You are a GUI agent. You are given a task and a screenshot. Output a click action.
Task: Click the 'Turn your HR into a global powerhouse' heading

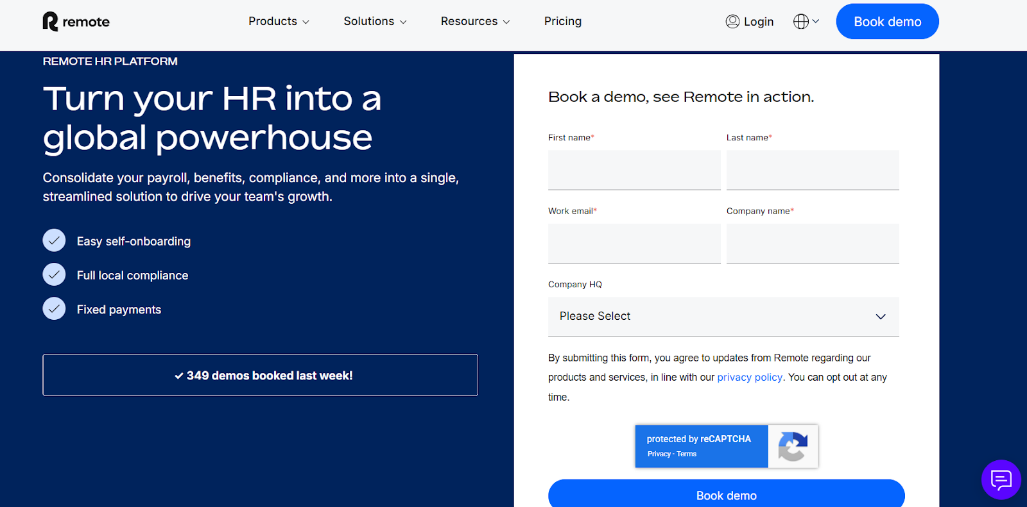[x=212, y=119]
